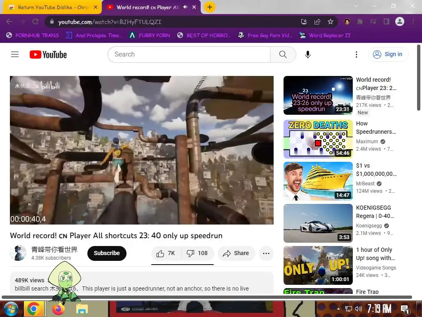Go back in browser
422x317 pixels.
9,21
